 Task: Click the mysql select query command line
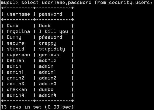click(77, 3)
